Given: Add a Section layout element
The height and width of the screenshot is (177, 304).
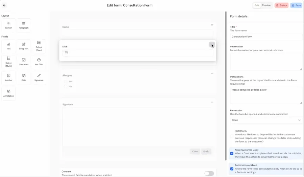Looking at the screenshot, I should [8, 25].
